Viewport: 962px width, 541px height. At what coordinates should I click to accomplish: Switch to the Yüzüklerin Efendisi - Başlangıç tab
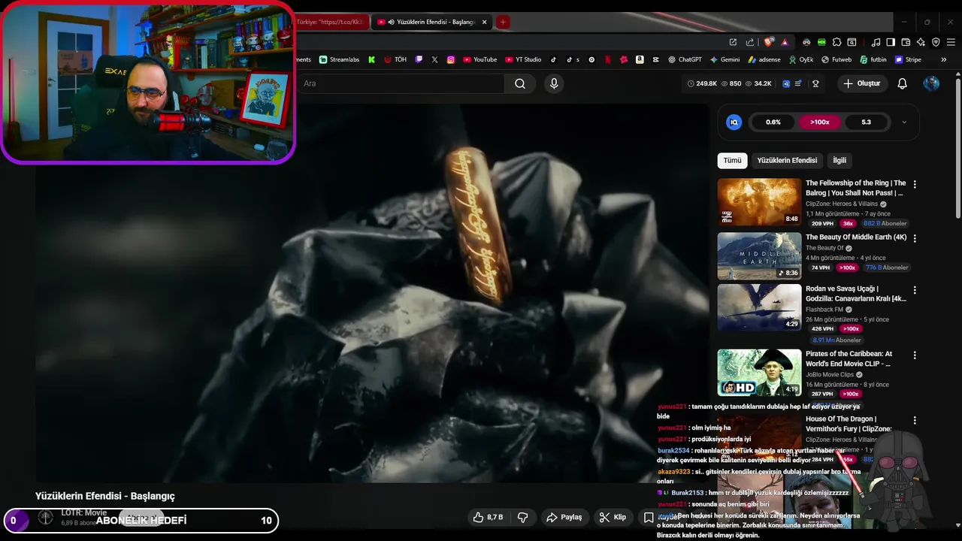432,22
